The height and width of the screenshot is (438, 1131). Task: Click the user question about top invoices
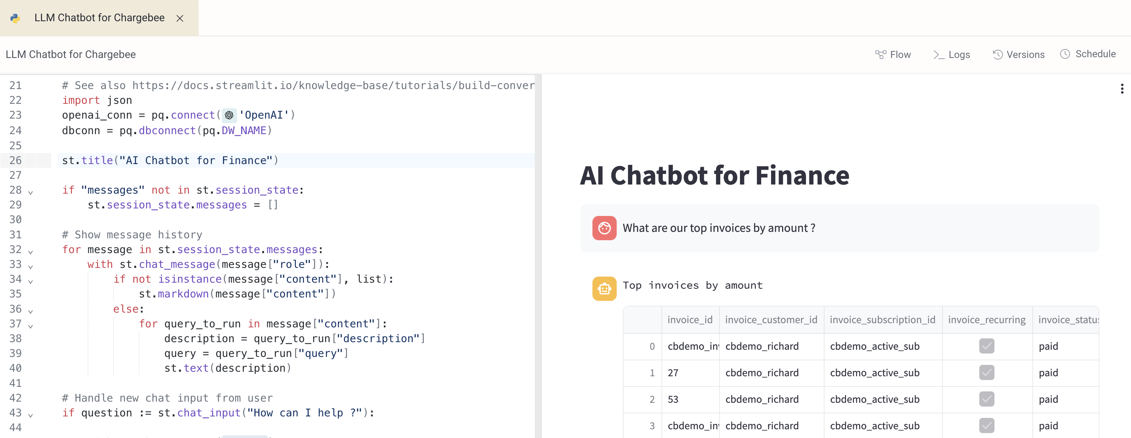coord(719,228)
